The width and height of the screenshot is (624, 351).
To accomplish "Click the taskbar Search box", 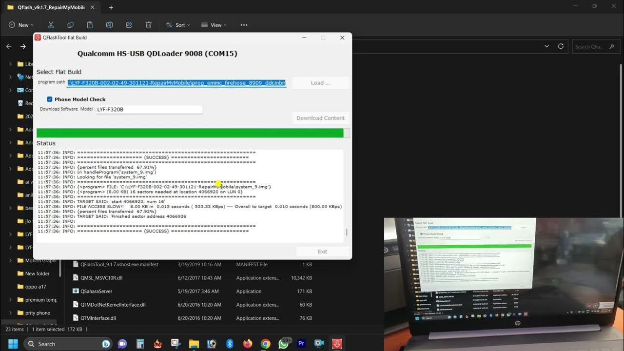I will [68, 344].
